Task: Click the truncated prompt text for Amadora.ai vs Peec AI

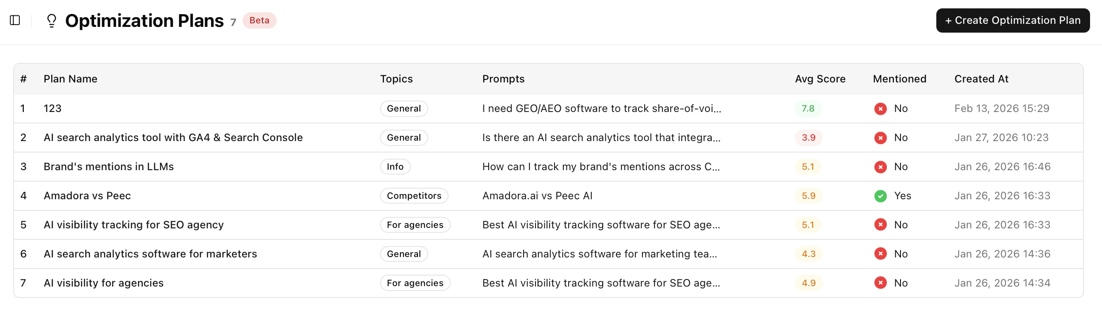Action: [x=537, y=196]
